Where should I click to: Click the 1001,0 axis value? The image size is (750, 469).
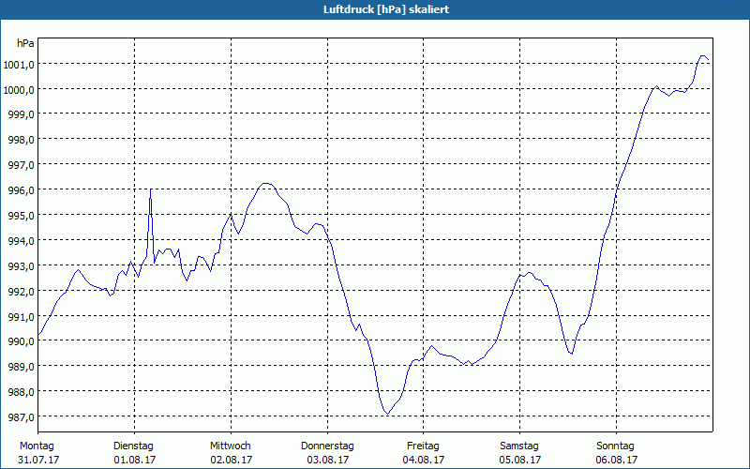[x=18, y=64]
